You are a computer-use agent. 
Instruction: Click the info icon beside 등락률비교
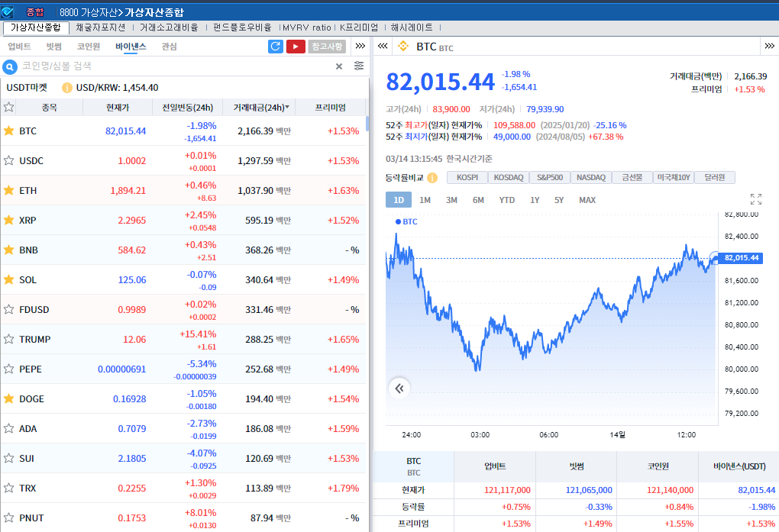[x=432, y=178]
